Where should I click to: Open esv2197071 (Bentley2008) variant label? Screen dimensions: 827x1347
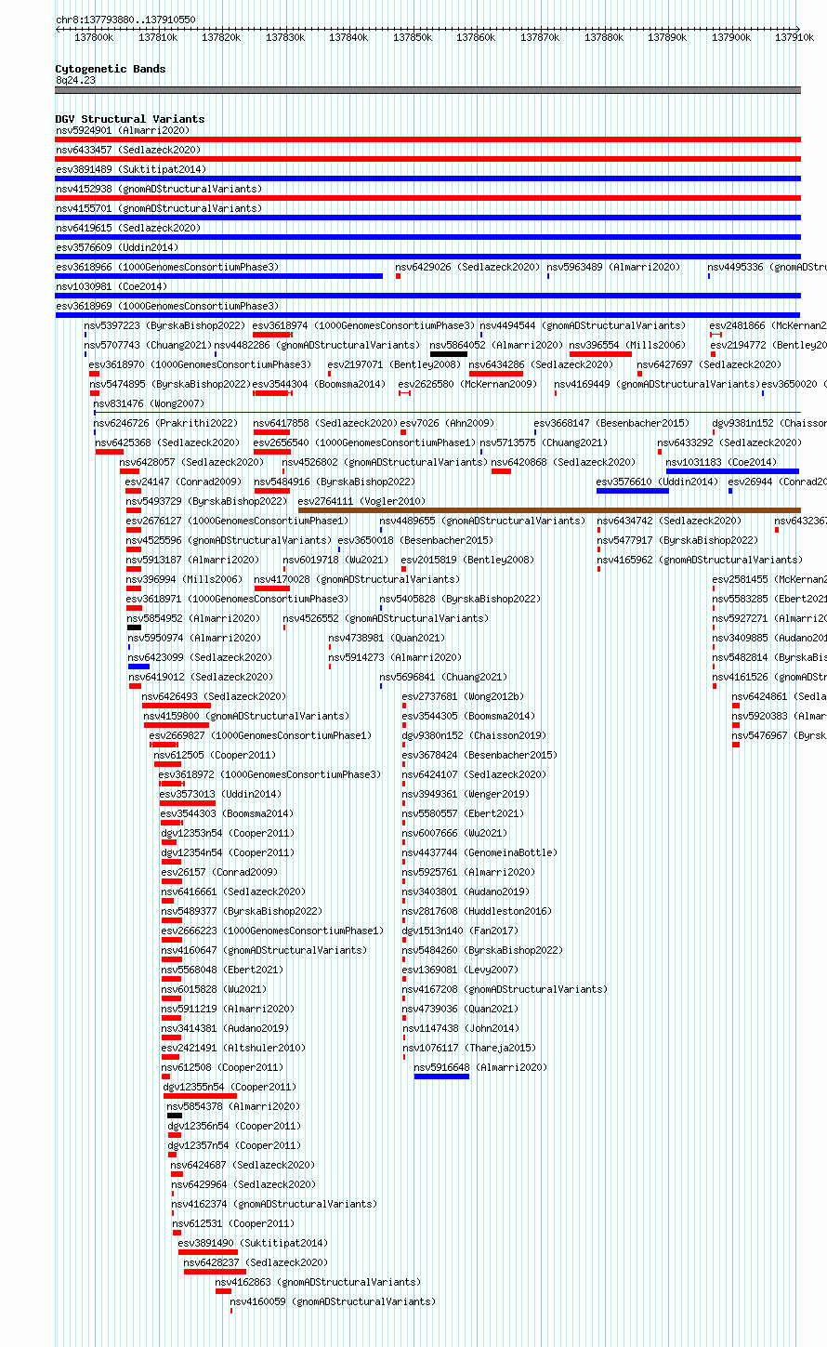click(x=394, y=364)
